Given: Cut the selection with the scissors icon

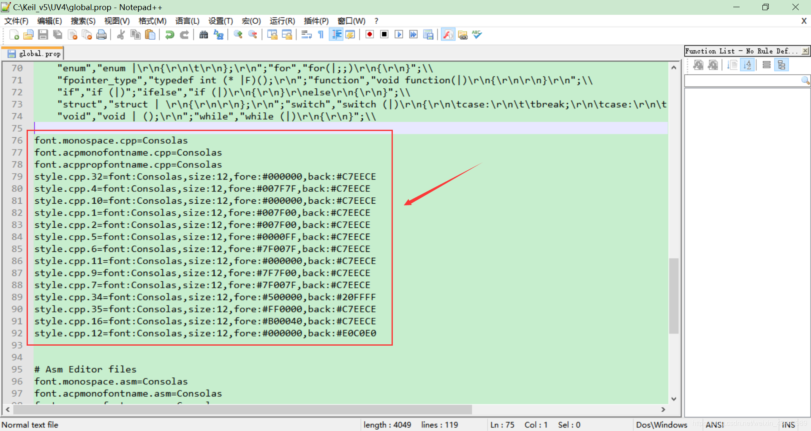Looking at the screenshot, I should (121, 35).
